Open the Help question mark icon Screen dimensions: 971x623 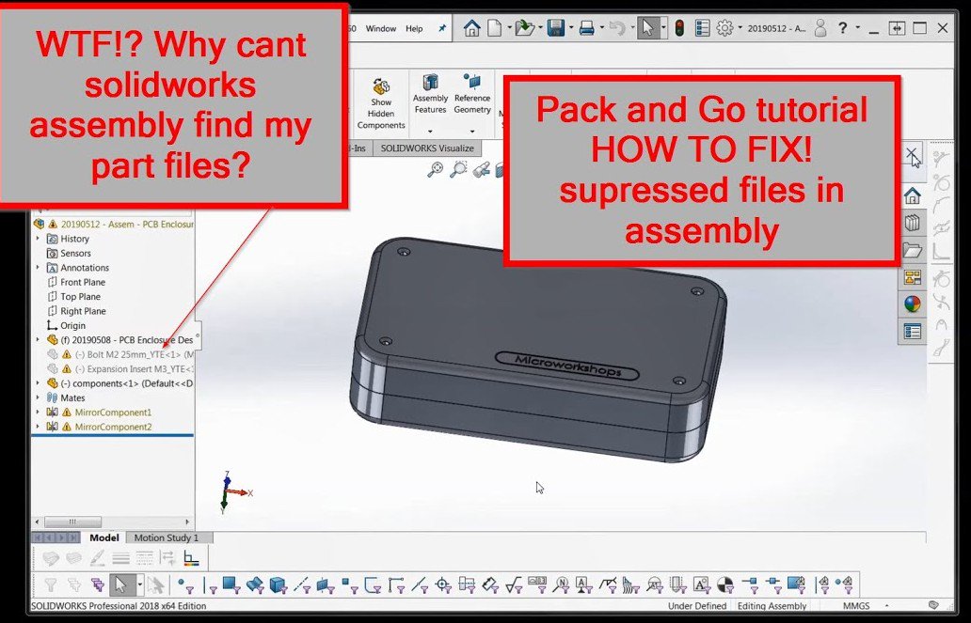pos(842,28)
